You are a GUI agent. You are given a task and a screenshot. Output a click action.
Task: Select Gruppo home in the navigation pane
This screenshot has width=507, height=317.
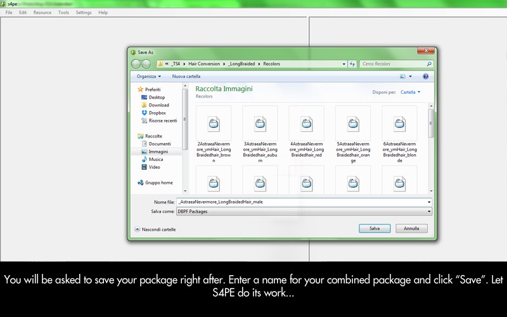pyautogui.click(x=155, y=183)
